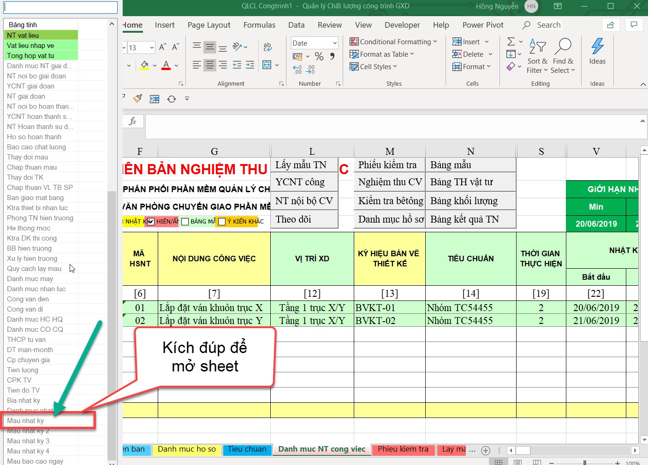Click the Percent Style icon
Viewport: 648px width, 465px height.
(319, 56)
